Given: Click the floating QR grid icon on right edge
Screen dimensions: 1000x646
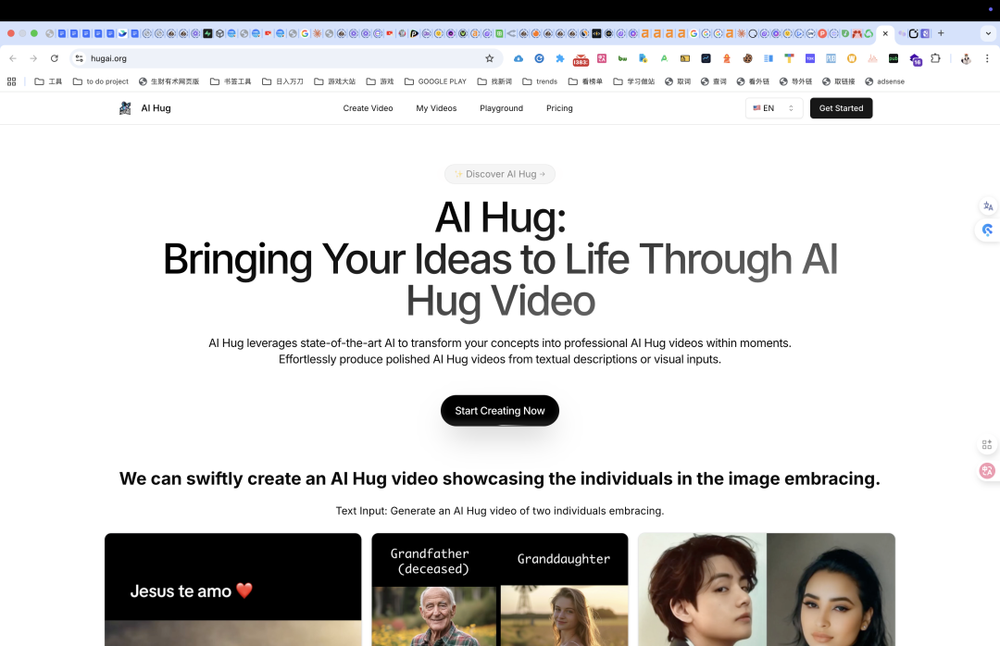Looking at the screenshot, I should (x=987, y=444).
